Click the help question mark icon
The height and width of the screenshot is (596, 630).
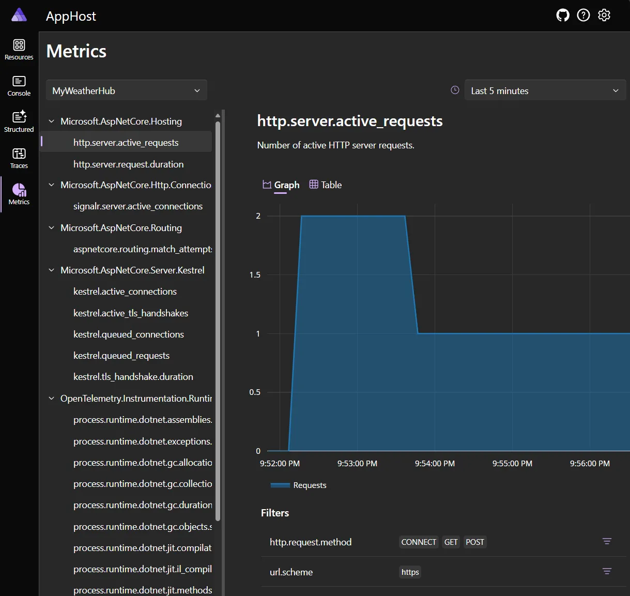coord(583,15)
